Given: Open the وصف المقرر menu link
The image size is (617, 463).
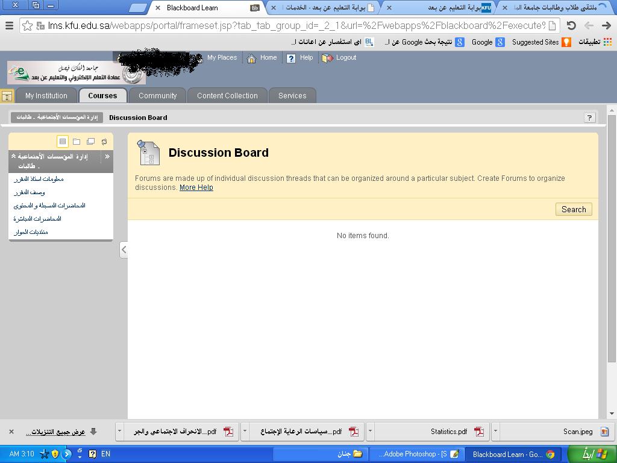Looking at the screenshot, I should point(30,192).
